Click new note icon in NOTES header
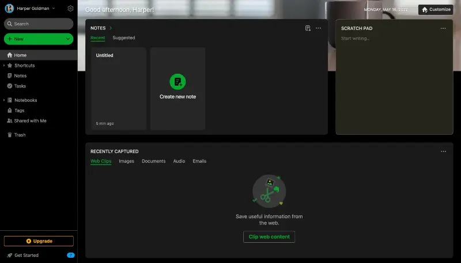This screenshot has width=461, height=263. tap(308, 28)
